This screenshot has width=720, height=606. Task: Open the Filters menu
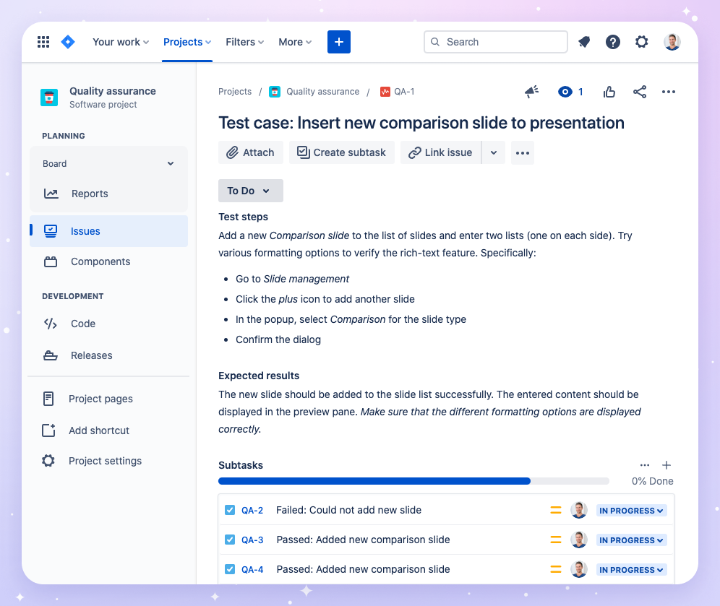coord(245,42)
